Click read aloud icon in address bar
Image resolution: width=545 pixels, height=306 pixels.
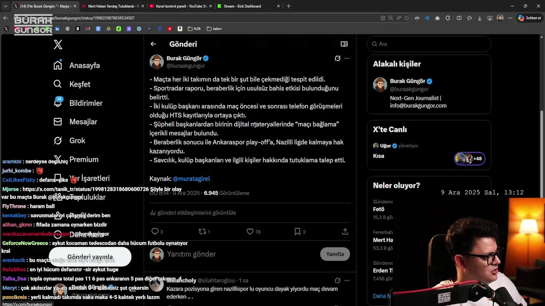click(399, 18)
